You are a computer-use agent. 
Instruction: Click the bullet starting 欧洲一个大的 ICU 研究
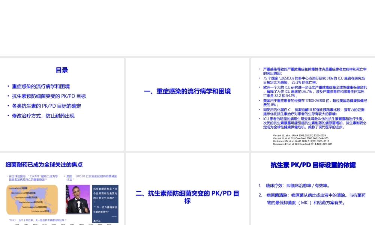[315, 91]
